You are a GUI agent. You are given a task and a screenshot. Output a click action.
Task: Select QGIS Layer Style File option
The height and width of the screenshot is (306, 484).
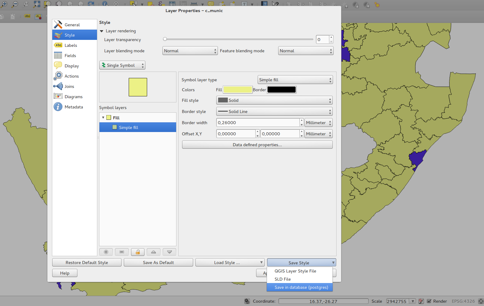(295, 271)
